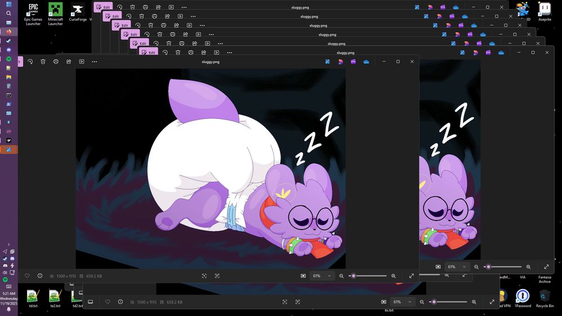The height and width of the screenshot is (316, 562).
Task: Open File Explorer from the taskbar
Action: pyautogui.click(x=8, y=77)
